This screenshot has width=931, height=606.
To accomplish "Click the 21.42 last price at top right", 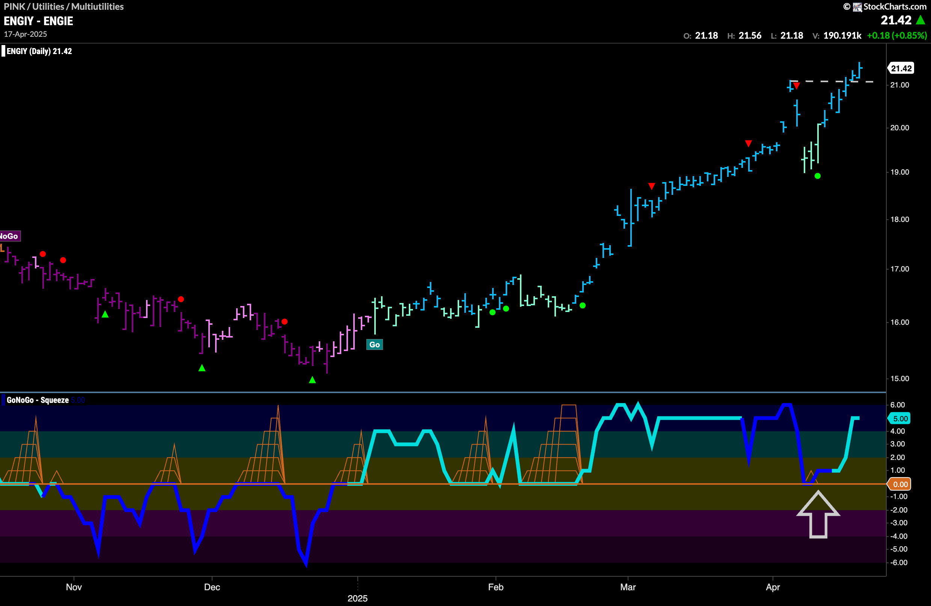I will coord(896,20).
